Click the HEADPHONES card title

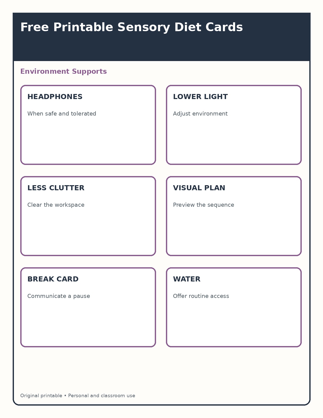click(55, 97)
